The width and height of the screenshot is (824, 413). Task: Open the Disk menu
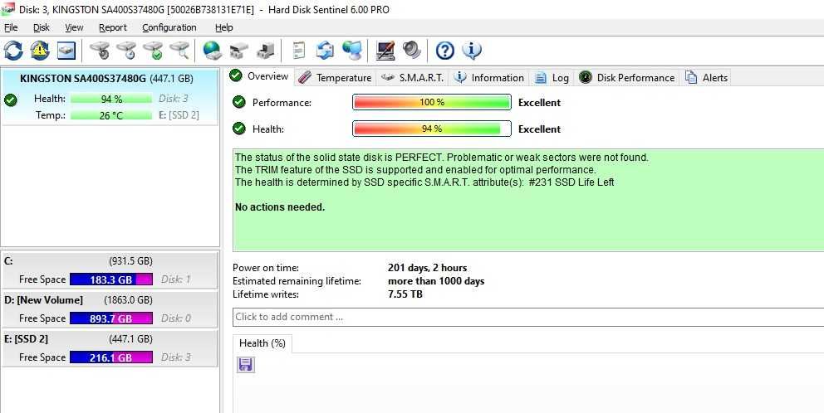tap(41, 28)
